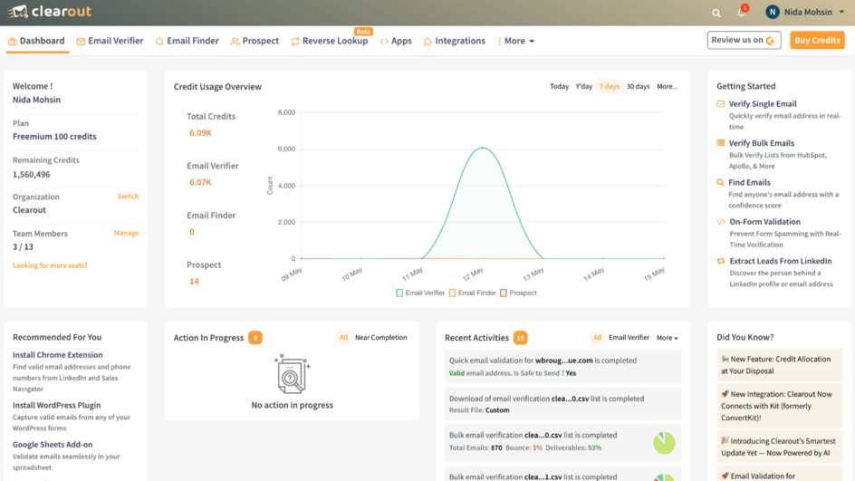Open the Reverse Lookup tab
The image size is (855, 481).
click(x=330, y=41)
